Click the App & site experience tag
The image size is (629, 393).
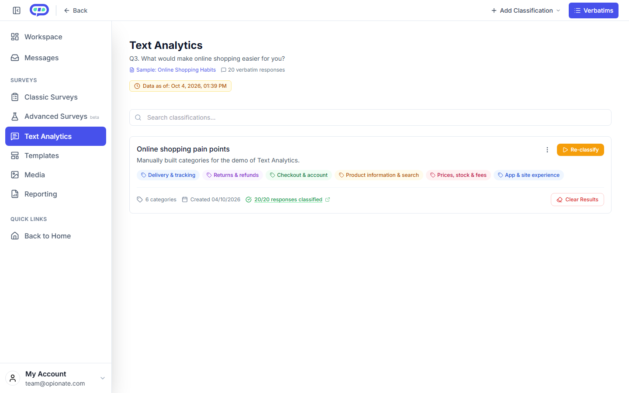pyautogui.click(x=529, y=175)
